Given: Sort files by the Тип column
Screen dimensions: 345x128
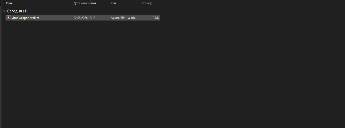Looking at the screenshot, I should pyautogui.click(x=124, y=3).
